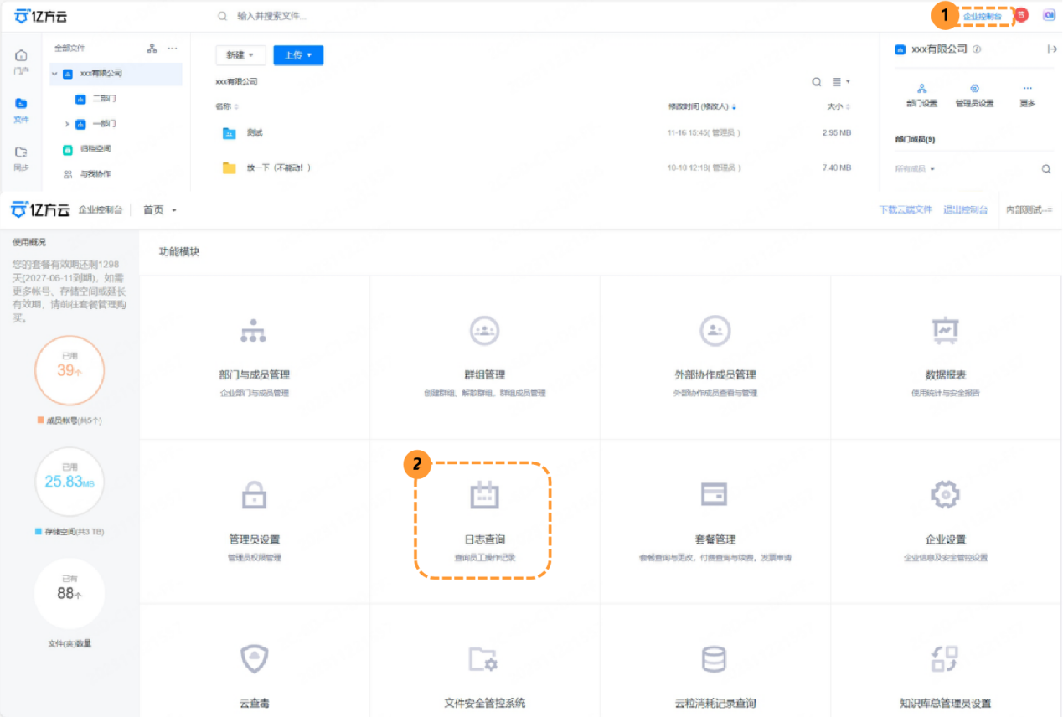The image size is (1063, 717).
Task: Click the '11-16 15:45' modified time cell
Action: (x=703, y=133)
